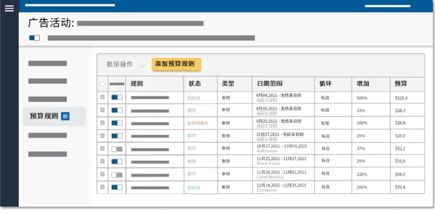Tick the checkbox for the Black Friday row
435x214 pixels.
tap(102, 161)
